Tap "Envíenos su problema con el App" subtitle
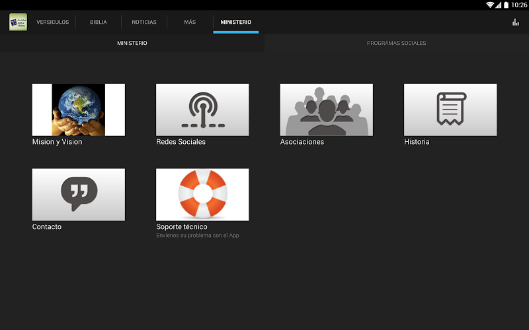The width and height of the screenshot is (529, 330). (x=198, y=236)
